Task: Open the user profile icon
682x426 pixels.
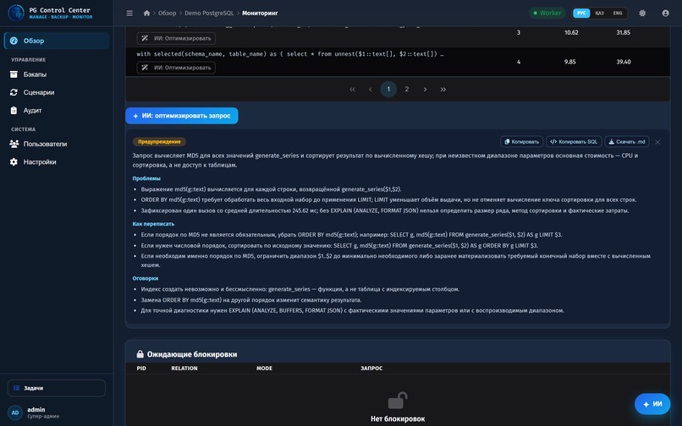Action: pos(665,13)
